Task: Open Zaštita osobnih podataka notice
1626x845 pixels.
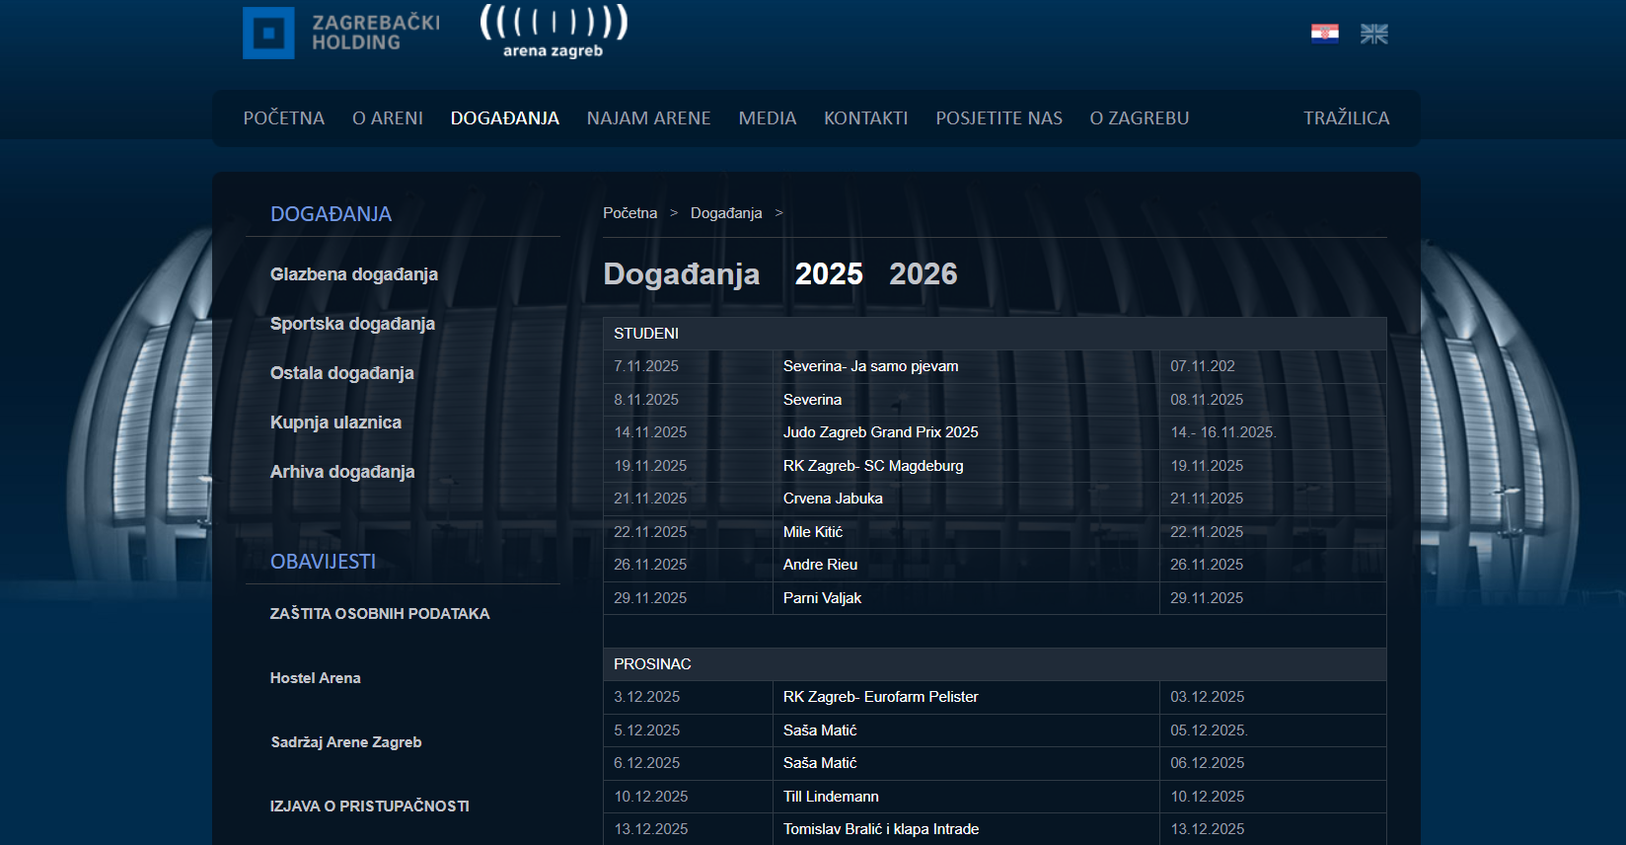Action: 379,614
